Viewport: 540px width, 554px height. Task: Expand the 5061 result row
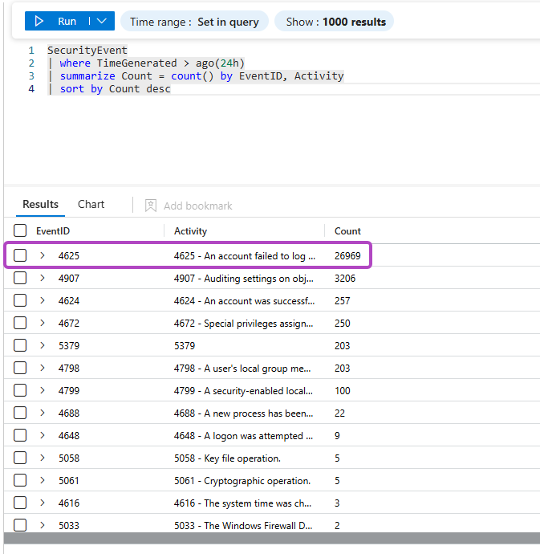[43, 480]
